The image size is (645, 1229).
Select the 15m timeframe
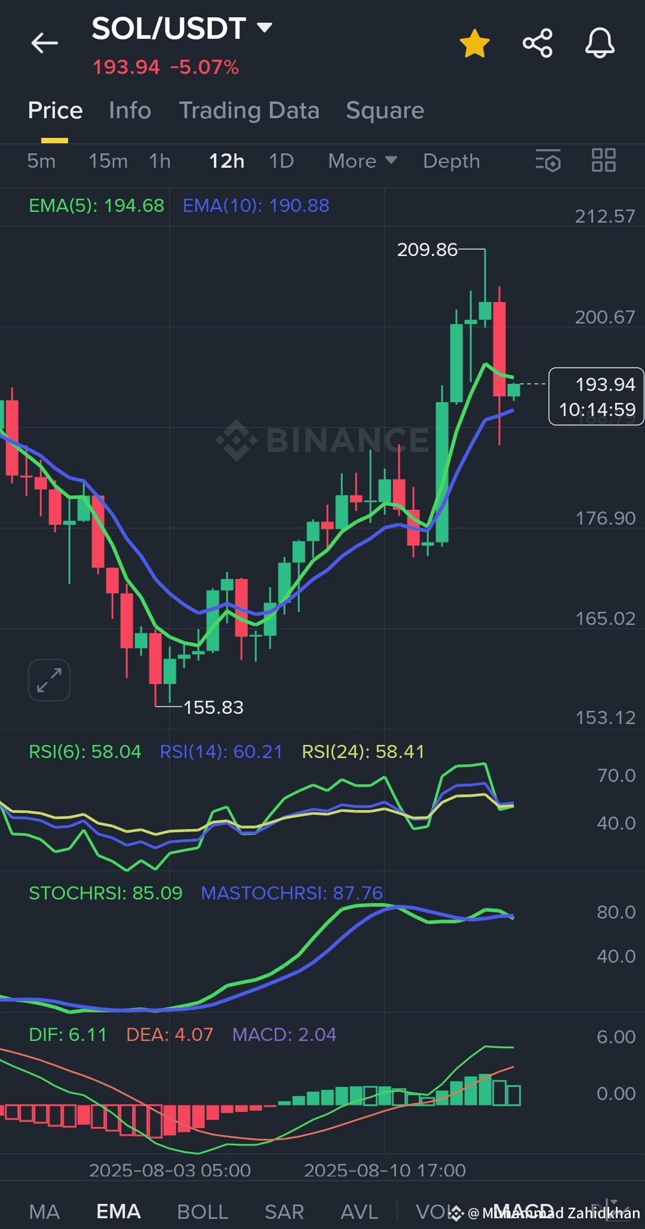coord(108,161)
